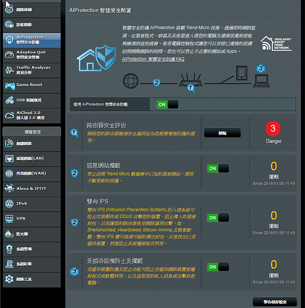Open the 區域網路(LAN) ethernet port icon

pyautogui.click(x=9, y=158)
